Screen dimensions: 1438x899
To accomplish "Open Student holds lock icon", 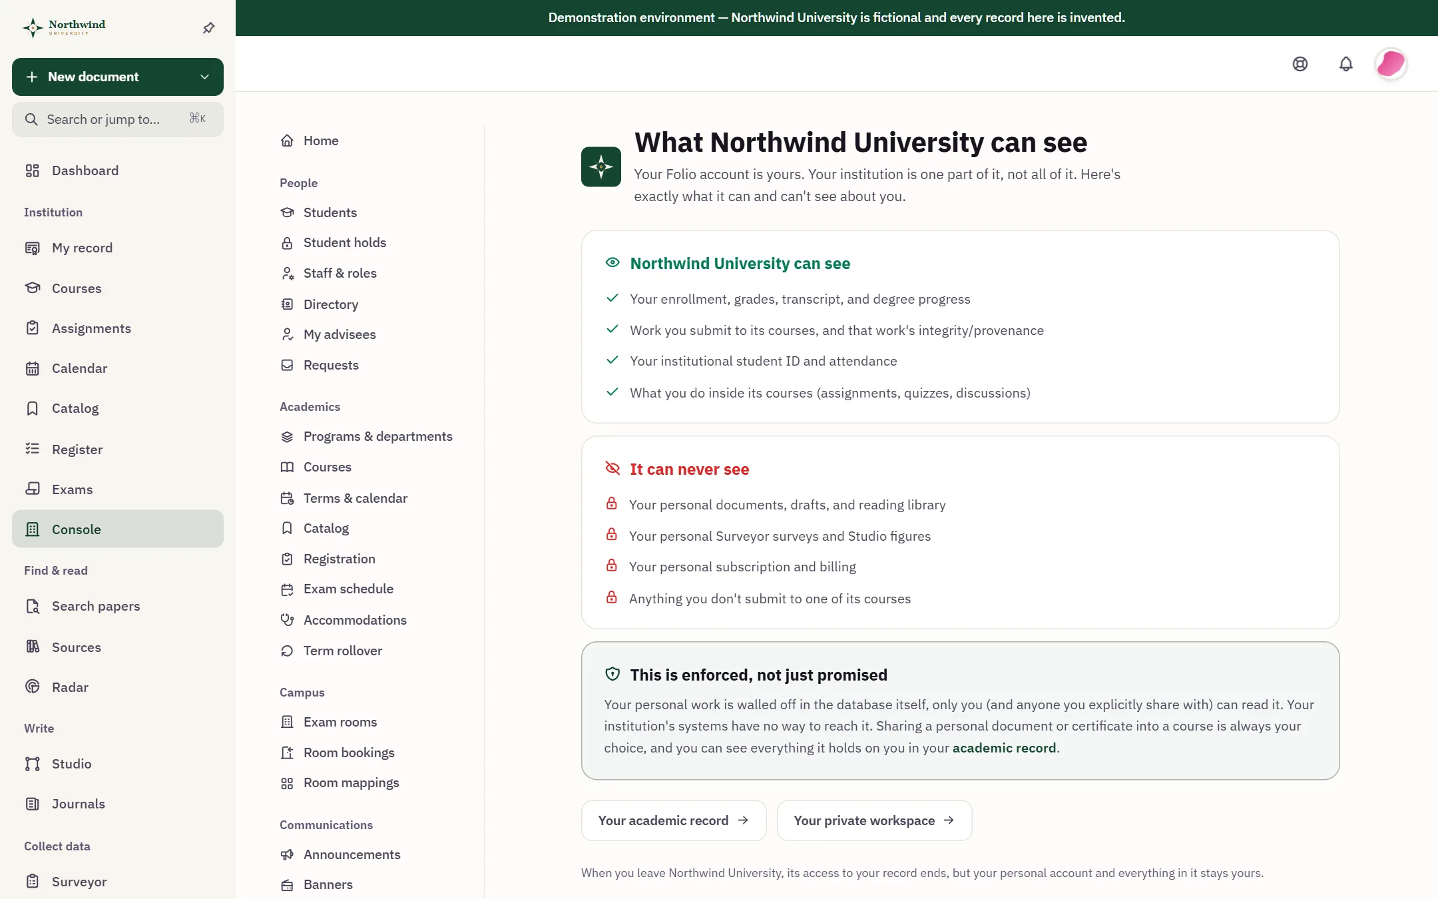I will [287, 243].
